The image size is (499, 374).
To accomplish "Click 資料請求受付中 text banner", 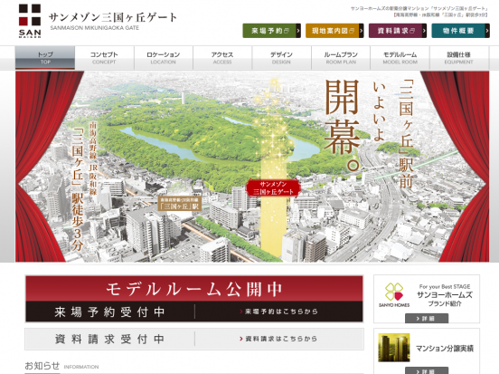I will click(x=109, y=339).
